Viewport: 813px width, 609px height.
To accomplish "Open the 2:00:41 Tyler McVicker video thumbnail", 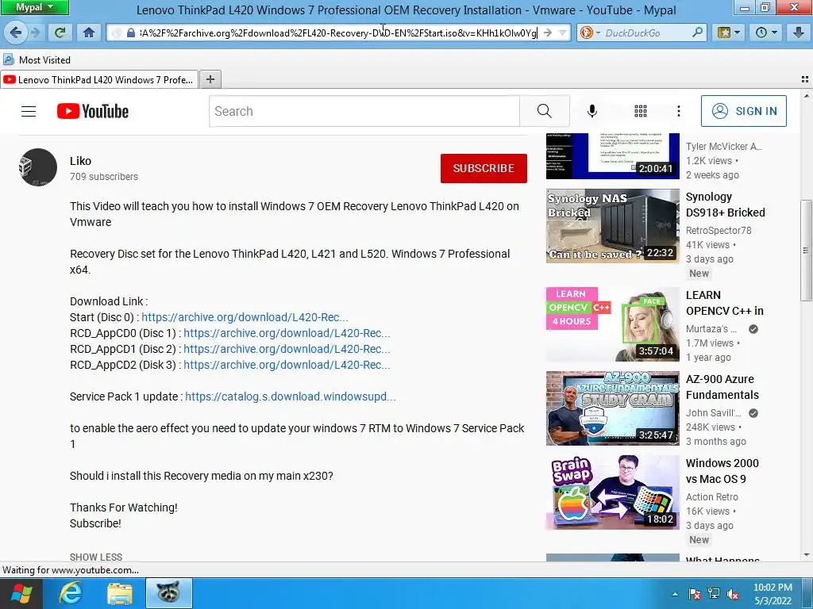I will point(612,156).
